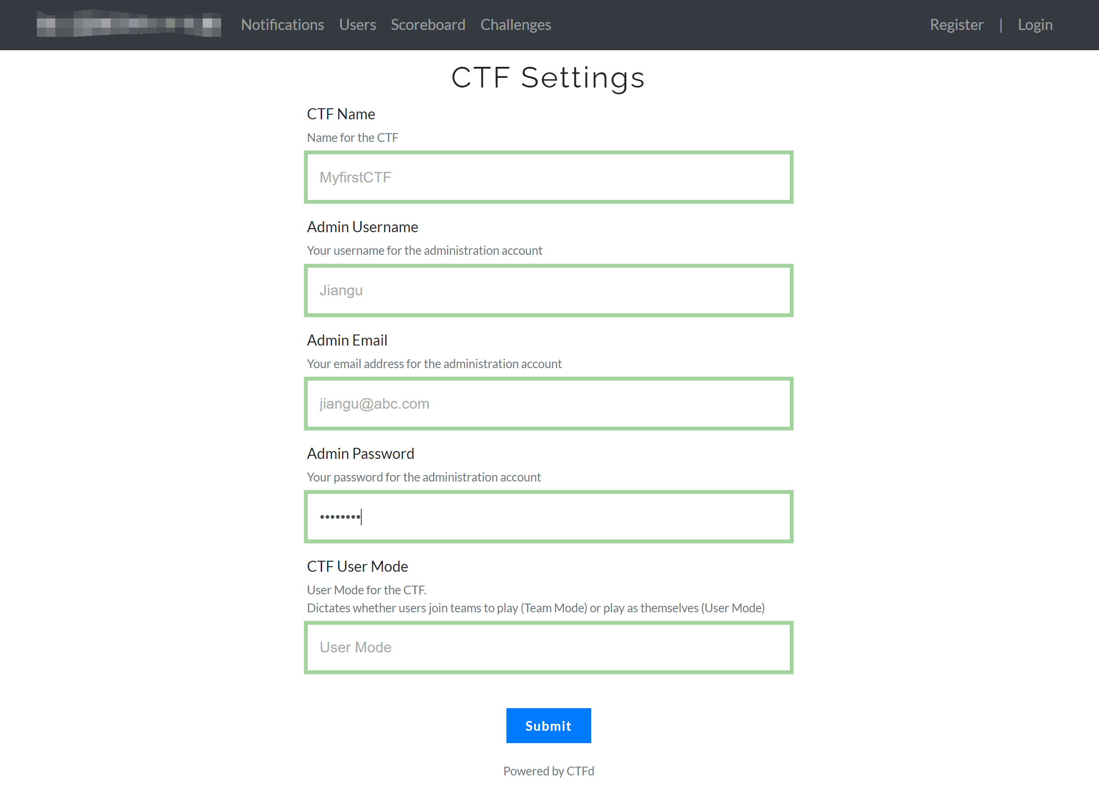This screenshot has width=1099, height=786.
Task: Click the CTF Name label
Action: click(341, 114)
